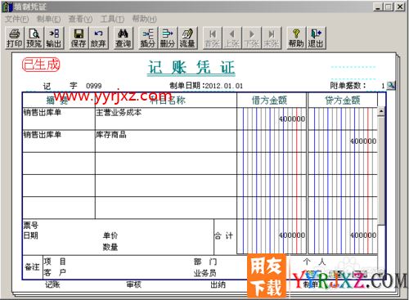Select the 库存商品 account cell
The width and height of the screenshot is (409, 300).
166,141
